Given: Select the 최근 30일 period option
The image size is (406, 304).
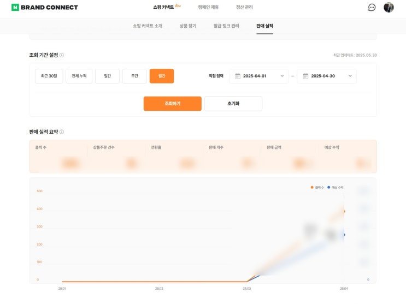Looking at the screenshot, I should (x=49, y=76).
